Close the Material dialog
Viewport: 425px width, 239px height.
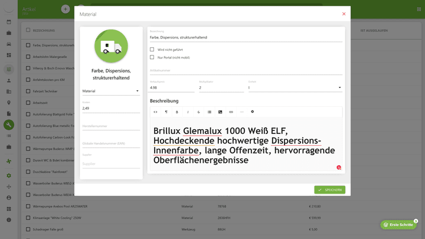pyautogui.click(x=344, y=14)
